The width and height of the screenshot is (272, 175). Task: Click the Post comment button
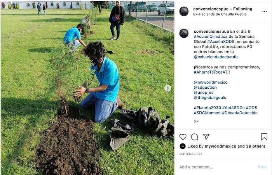click(x=262, y=167)
